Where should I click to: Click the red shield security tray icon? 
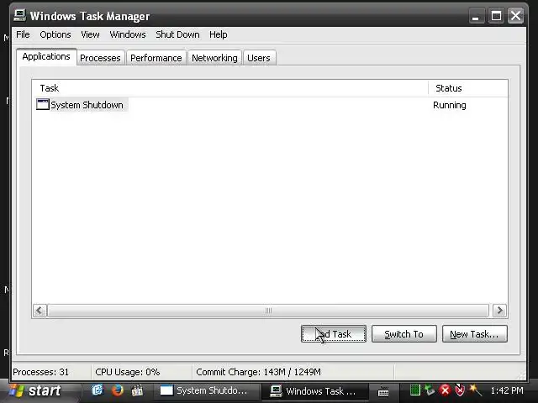(460, 390)
